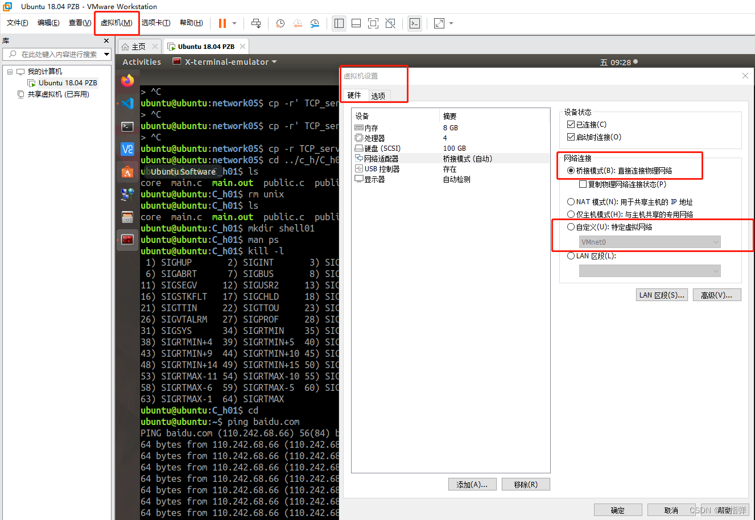
Task: Open the 选项卡(T) menu
Action: 156,23
